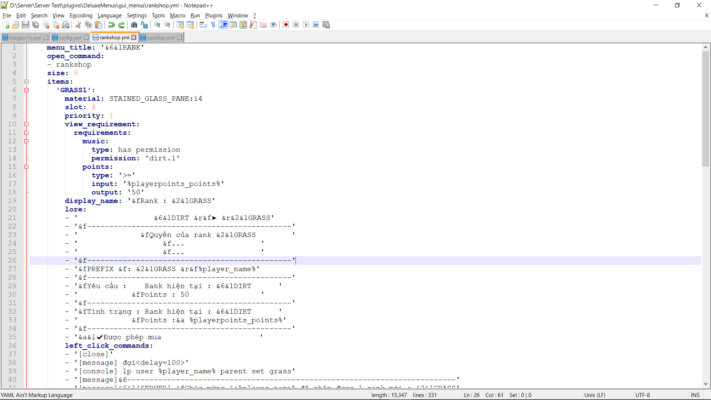Toggle the indent guide button
Viewport: 711px width, 400px height.
pos(223,25)
